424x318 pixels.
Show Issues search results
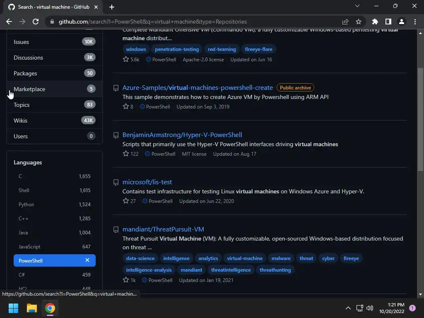click(x=55, y=42)
